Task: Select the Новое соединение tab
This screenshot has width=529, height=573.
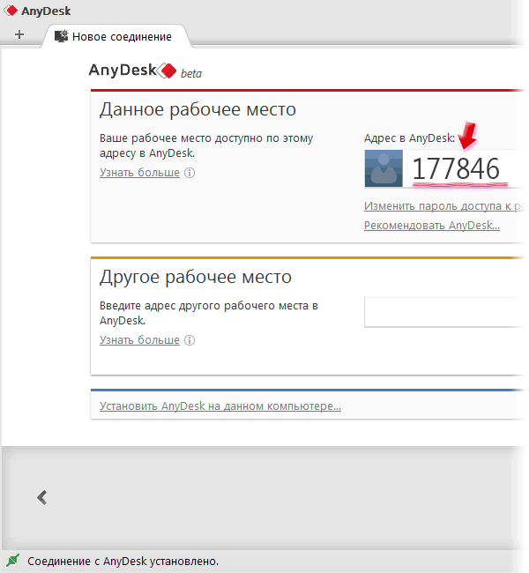Action: 116,36
